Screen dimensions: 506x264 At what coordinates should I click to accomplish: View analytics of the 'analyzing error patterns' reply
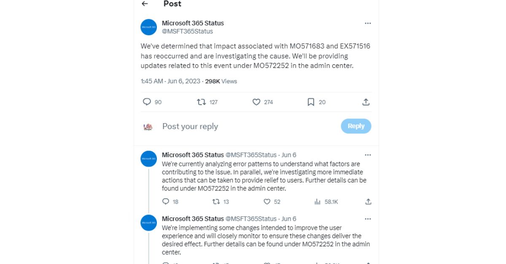coord(318,202)
